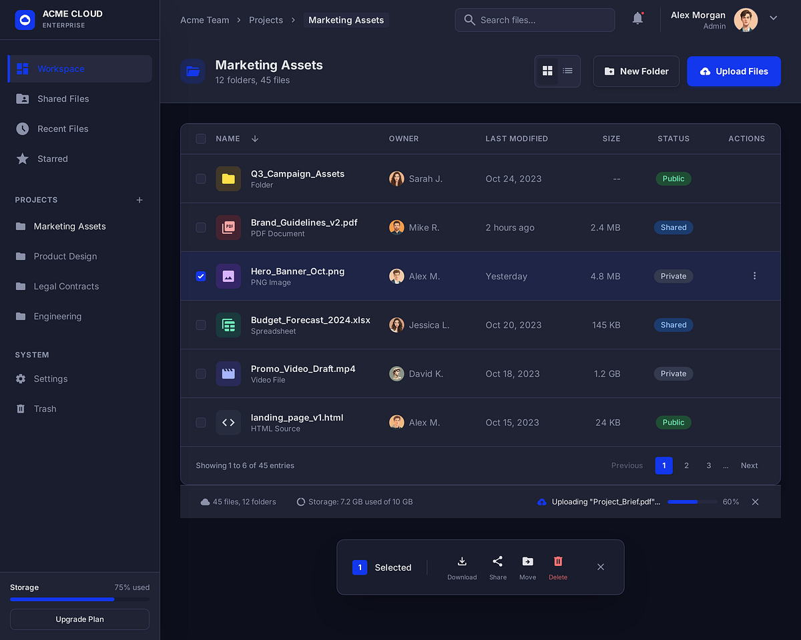
Task: Open the Move action for the selection
Action: click(x=527, y=562)
